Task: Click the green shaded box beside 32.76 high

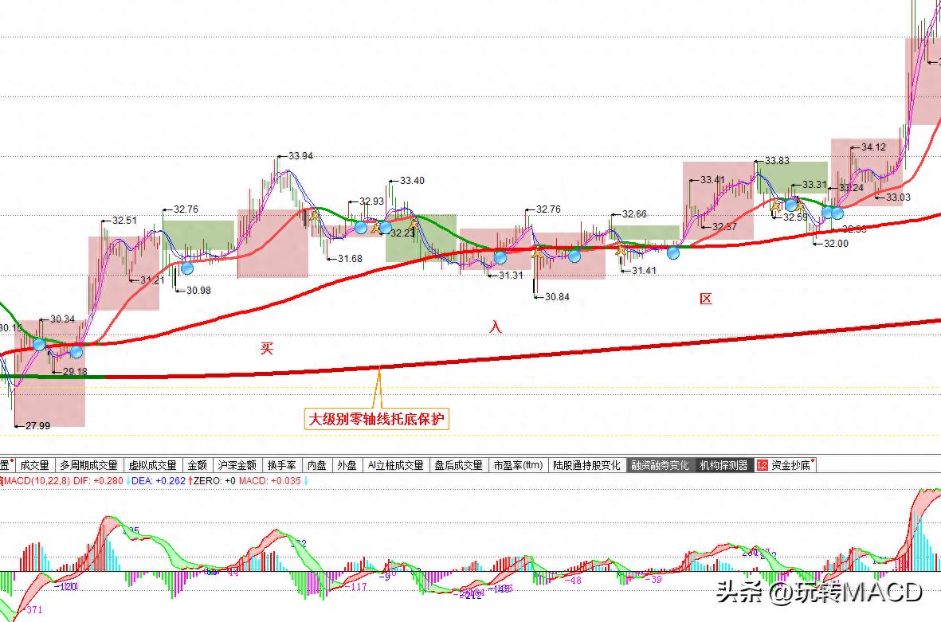Action: point(199,235)
